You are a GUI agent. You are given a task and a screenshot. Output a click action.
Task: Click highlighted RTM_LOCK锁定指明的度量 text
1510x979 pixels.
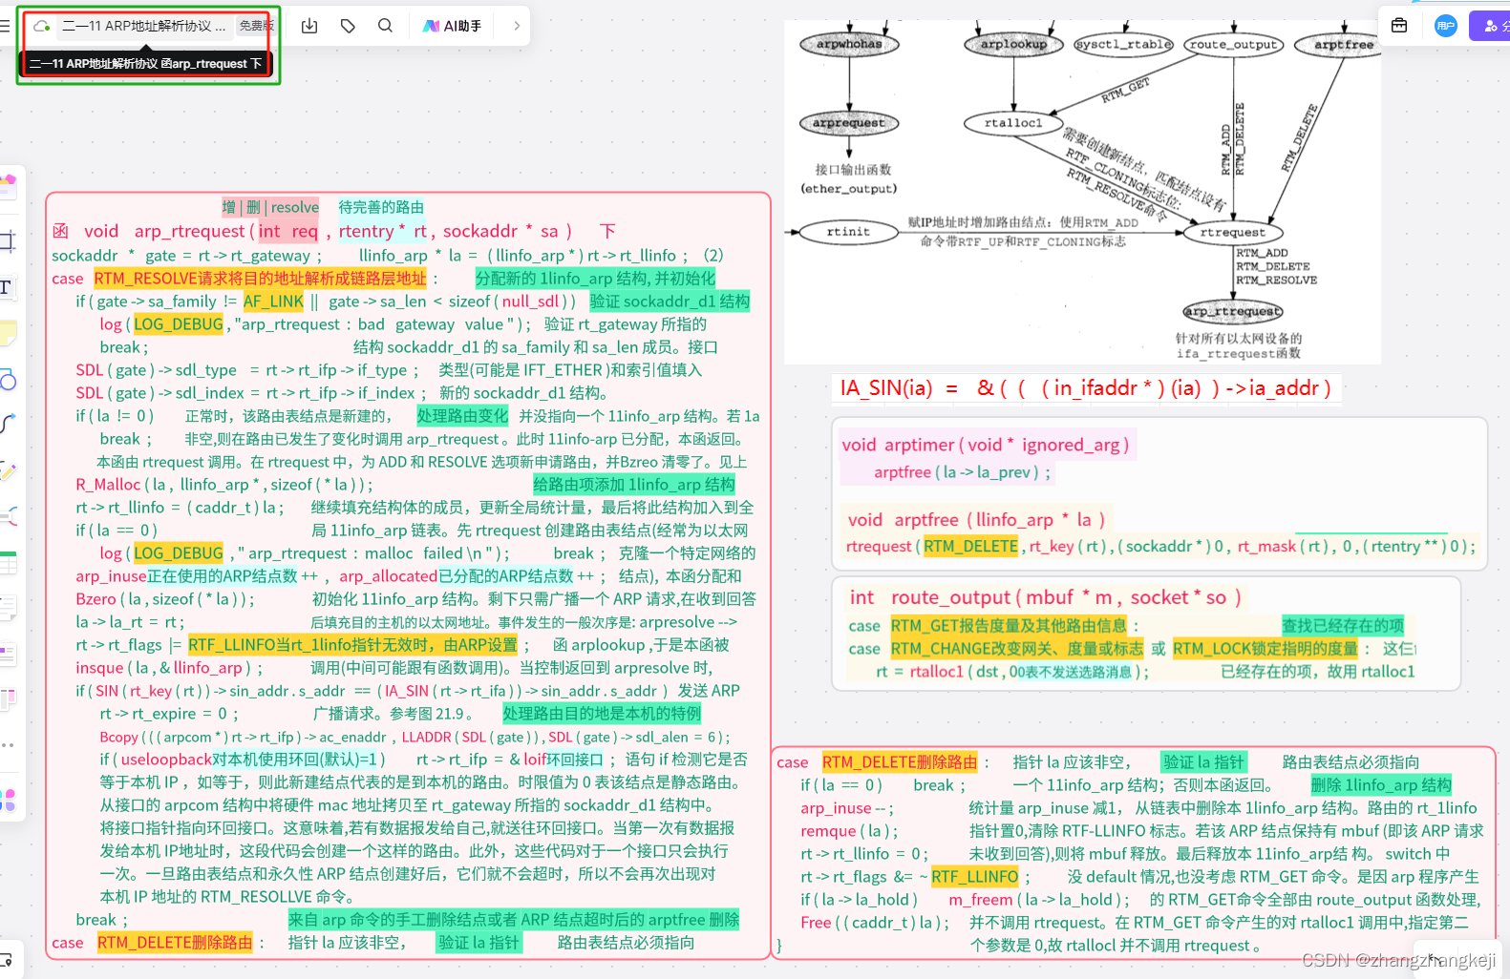click(x=1265, y=649)
